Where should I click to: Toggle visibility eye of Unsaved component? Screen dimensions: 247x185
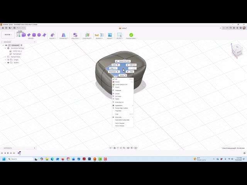click(x=6, y=45)
